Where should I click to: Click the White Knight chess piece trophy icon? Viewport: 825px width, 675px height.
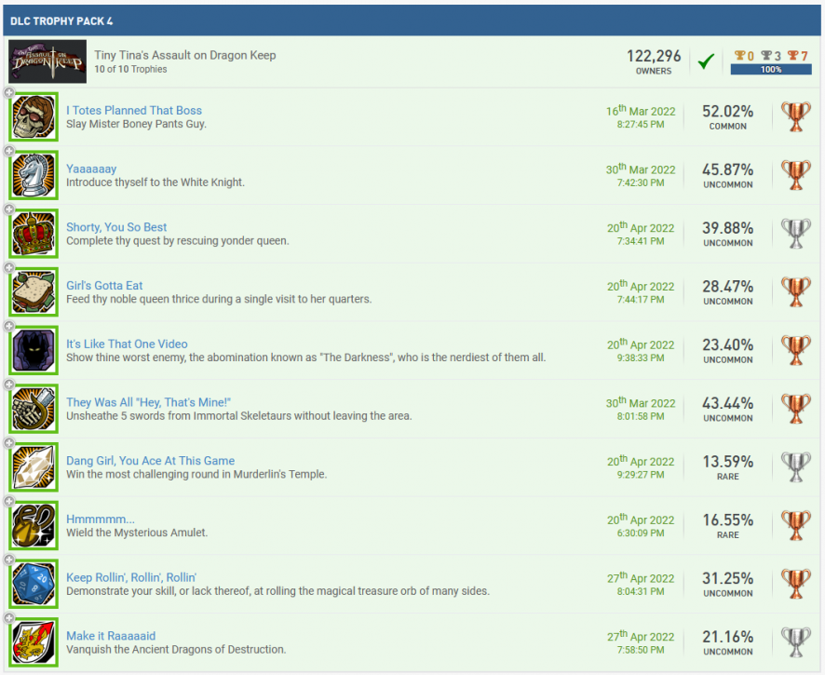(34, 176)
